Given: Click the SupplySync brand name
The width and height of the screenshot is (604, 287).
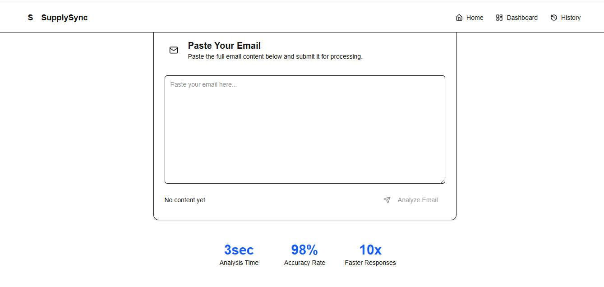Looking at the screenshot, I should coord(65,18).
